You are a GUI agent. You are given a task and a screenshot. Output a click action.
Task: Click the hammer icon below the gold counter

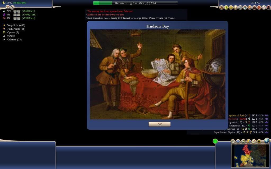[12, 8]
